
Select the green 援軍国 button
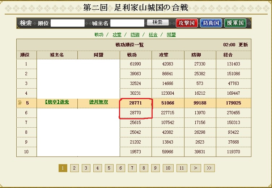point(235,23)
